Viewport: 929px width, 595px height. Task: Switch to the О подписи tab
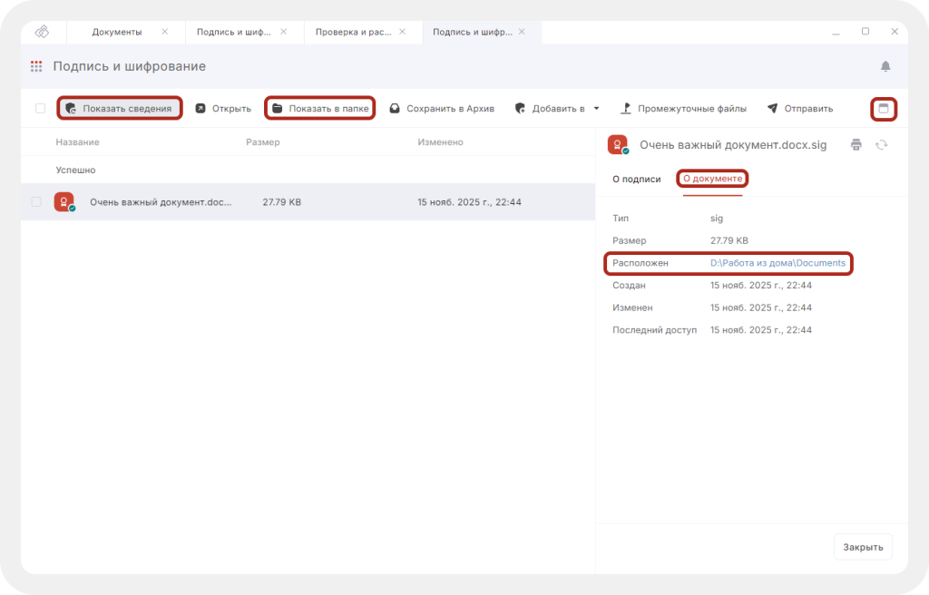click(x=636, y=179)
